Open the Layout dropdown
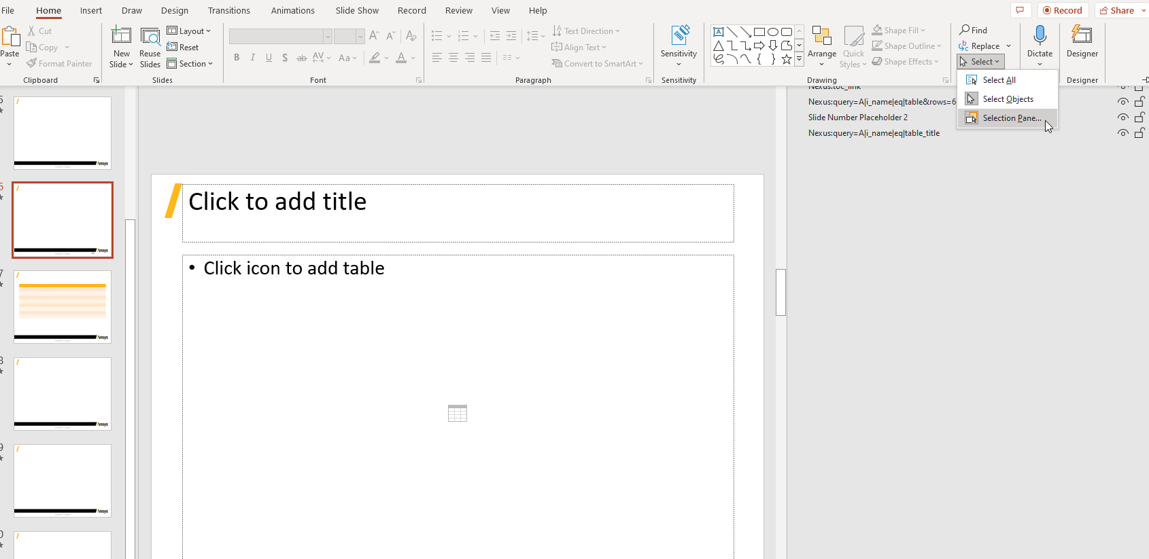1149x559 pixels. pyautogui.click(x=189, y=31)
